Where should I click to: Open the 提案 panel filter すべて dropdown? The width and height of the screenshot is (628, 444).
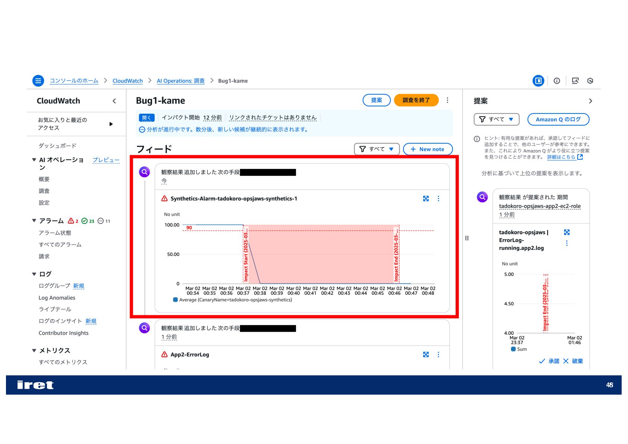tap(497, 119)
